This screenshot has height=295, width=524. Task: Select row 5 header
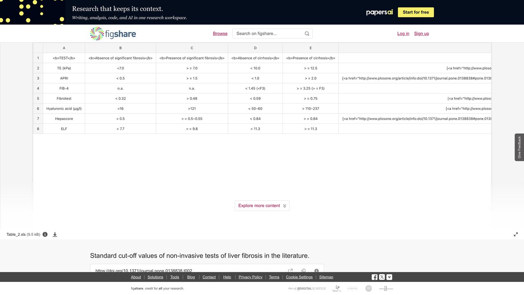click(38, 98)
